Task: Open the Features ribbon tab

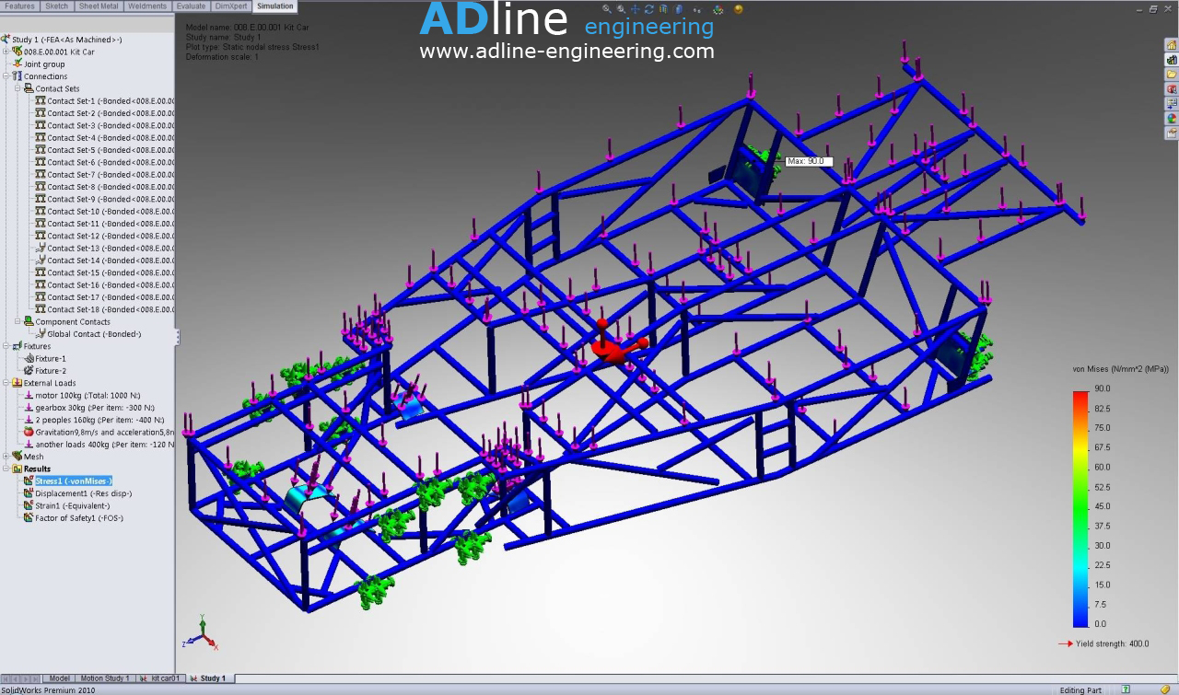Action: [x=19, y=6]
